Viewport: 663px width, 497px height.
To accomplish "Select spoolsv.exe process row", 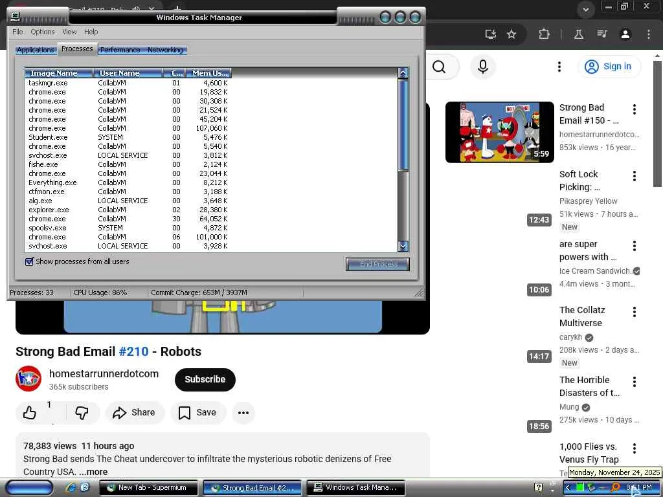I will click(127, 228).
